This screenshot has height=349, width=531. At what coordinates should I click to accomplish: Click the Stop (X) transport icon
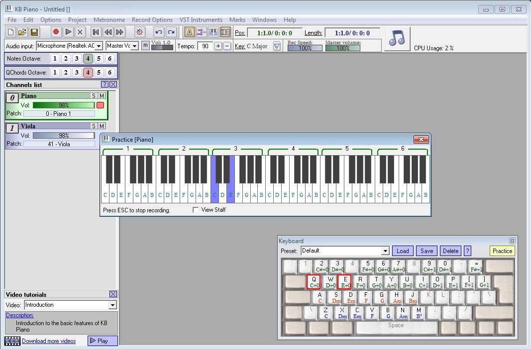80,32
